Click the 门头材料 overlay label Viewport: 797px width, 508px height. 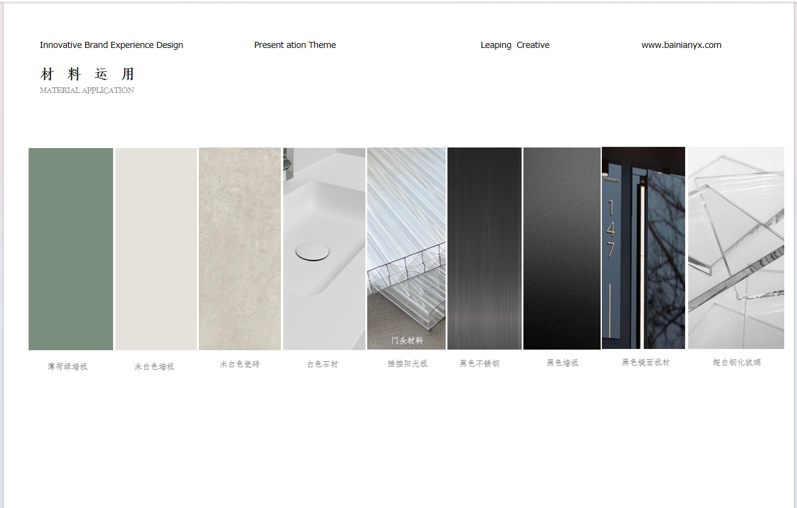[x=407, y=340]
